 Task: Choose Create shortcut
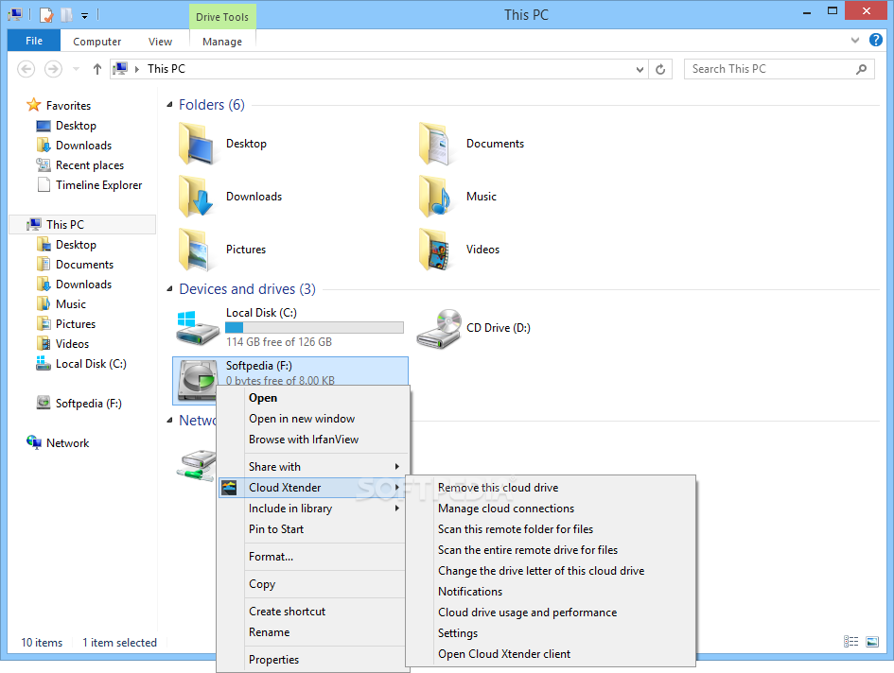click(x=313, y=612)
